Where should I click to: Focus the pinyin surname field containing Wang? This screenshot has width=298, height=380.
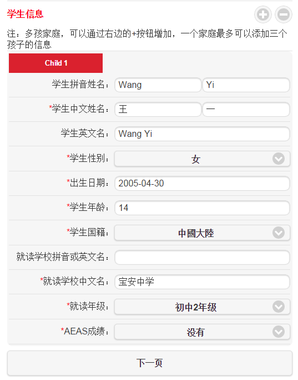pyautogui.click(x=158, y=85)
